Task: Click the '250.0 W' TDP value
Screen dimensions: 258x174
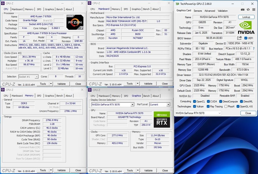Action: point(146,125)
